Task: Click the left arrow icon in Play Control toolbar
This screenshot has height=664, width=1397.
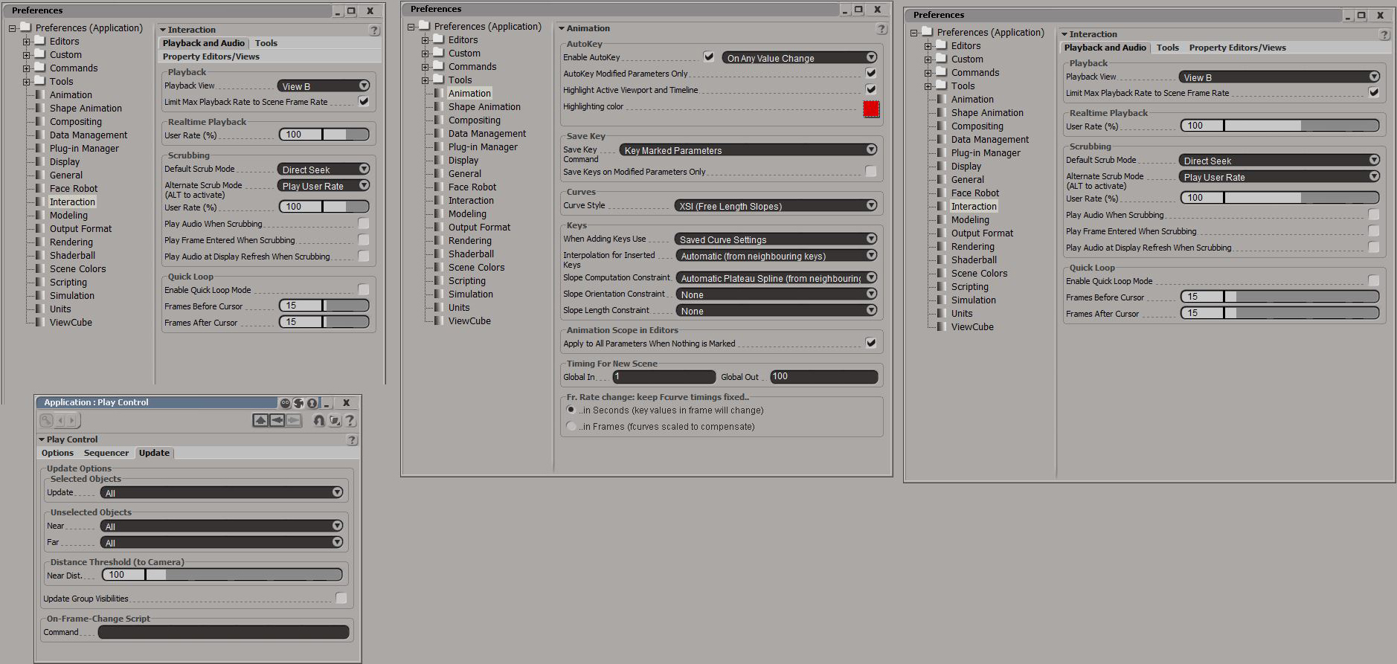Action: [x=277, y=421]
